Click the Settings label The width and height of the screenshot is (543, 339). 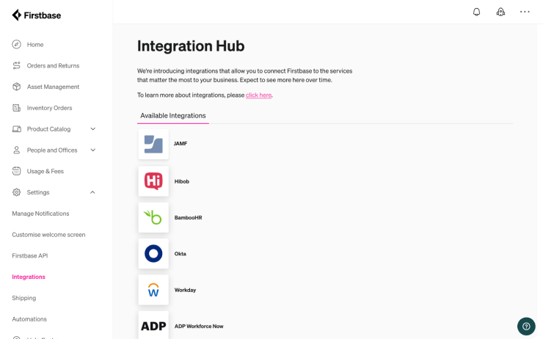coord(38,192)
